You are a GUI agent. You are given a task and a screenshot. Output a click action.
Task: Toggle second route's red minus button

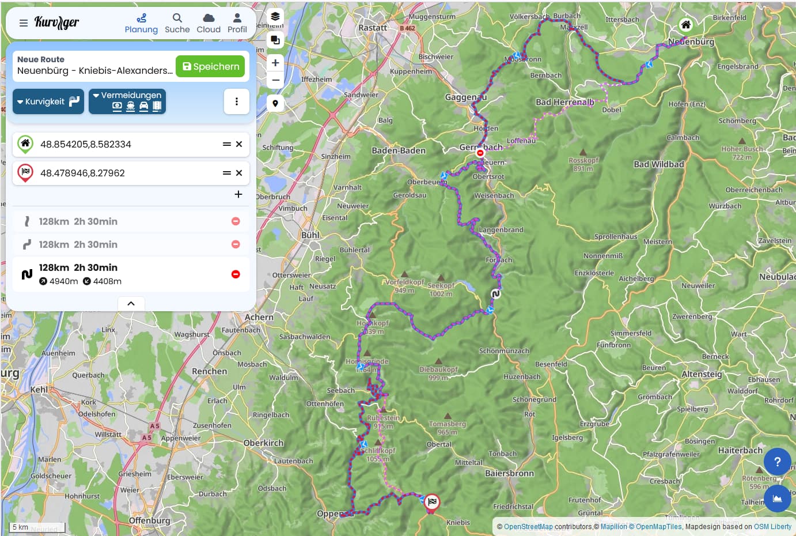coord(236,244)
